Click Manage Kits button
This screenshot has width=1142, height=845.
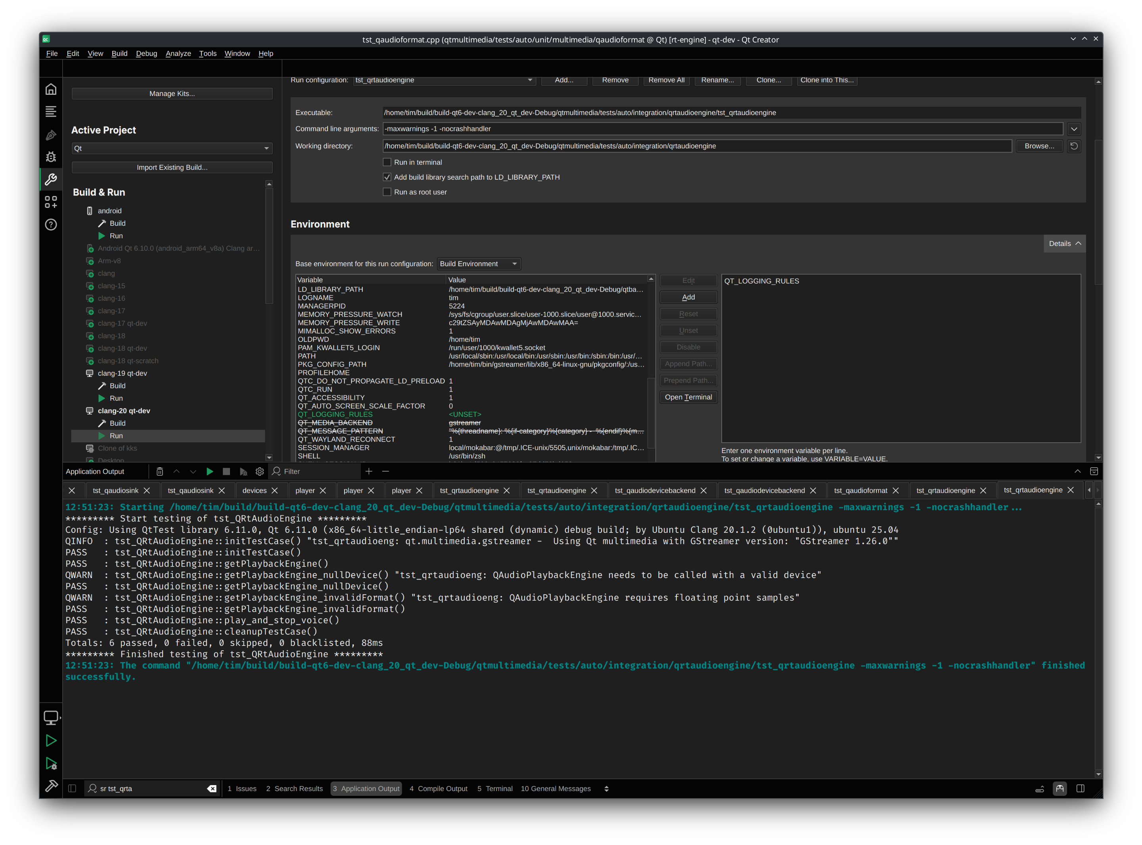(x=172, y=94)
